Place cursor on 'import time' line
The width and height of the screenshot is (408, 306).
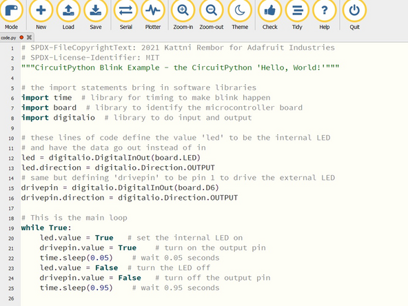pos(145,98)
